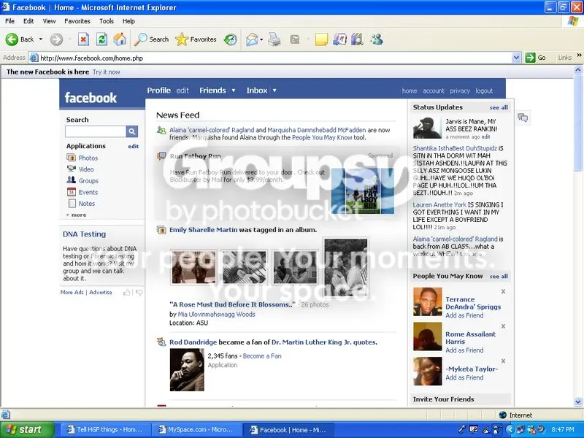Viewport: 584px width, 438px height.
Task: Open Back button history dropdown arrow
Action: coord(41,39)
